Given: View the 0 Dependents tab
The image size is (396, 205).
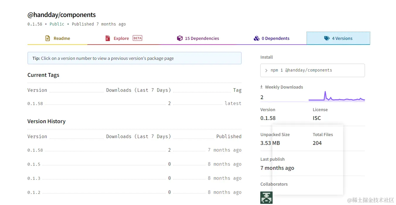Looking at the screenshot, I should pos(271,38).
